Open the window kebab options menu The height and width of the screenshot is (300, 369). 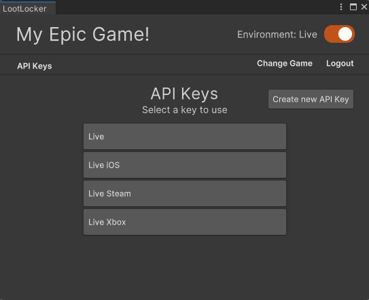341,7
